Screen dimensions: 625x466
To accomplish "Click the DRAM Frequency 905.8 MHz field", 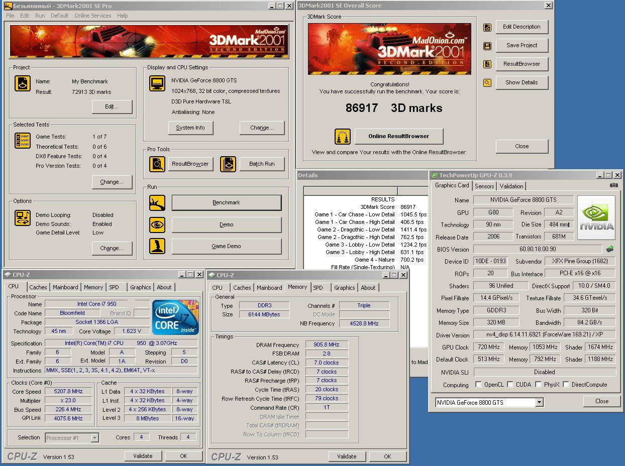I will pyautogui.click(x=327, y=345).
